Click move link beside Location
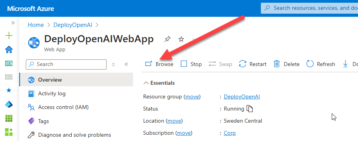The width and height of the screenshot is (358, 141). click(174, 121)
